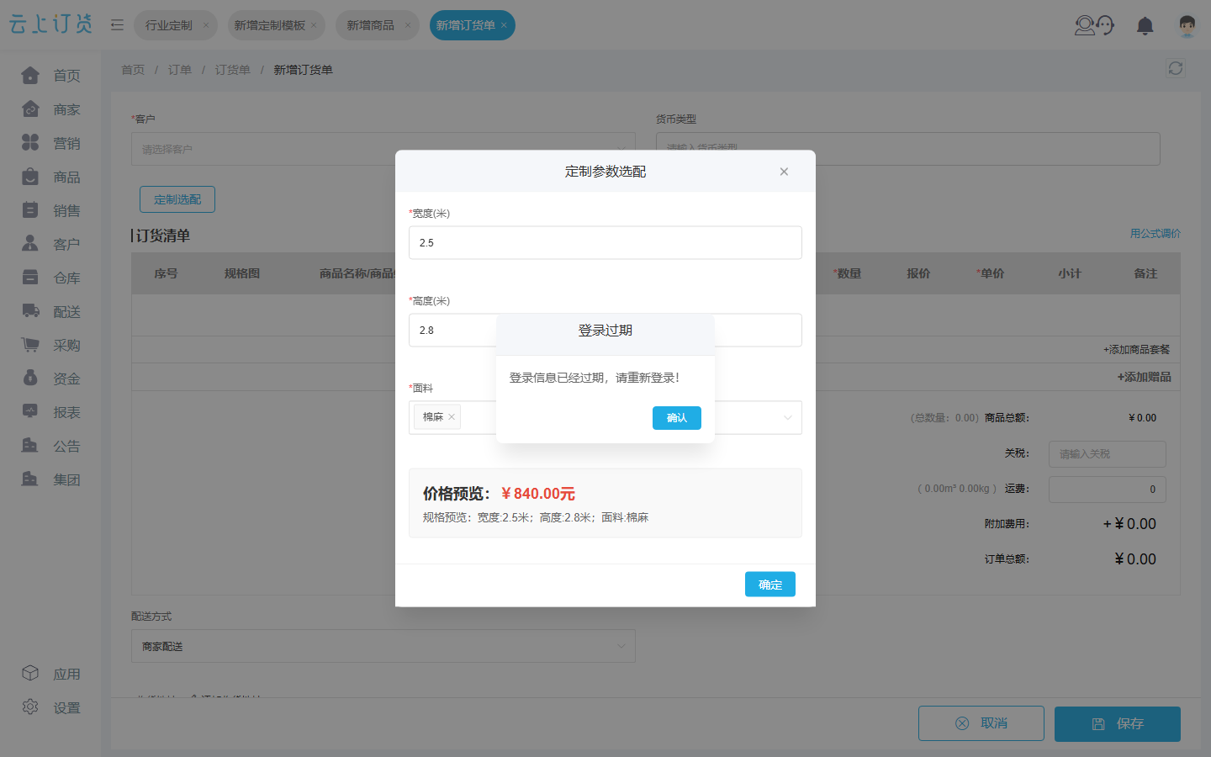Open the notification bell icon

click(1145, 26)
